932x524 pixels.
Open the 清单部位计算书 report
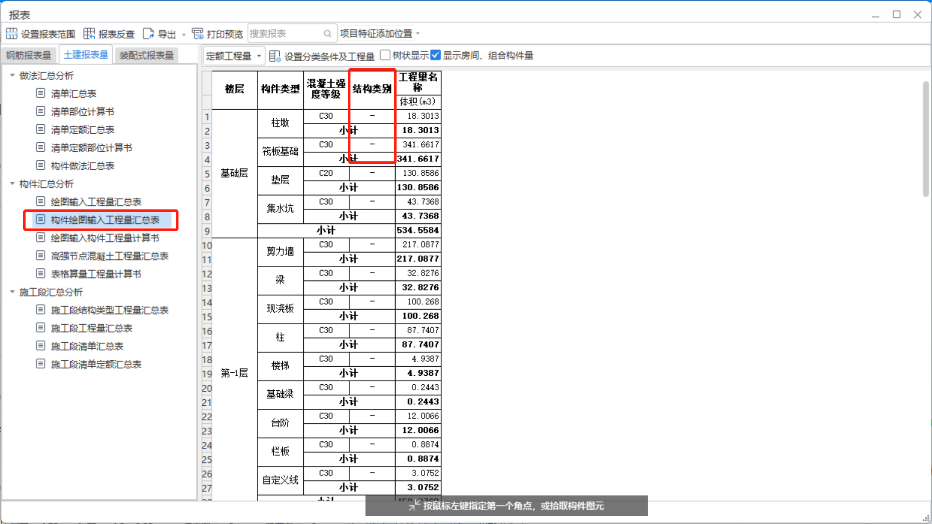(x=83, y=112)
